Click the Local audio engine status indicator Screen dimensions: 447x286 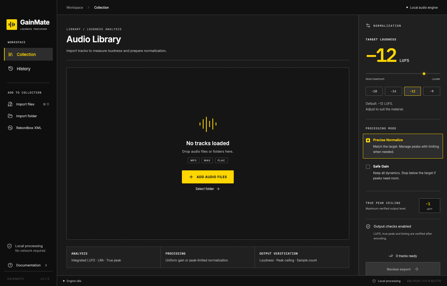pos(422,7)
